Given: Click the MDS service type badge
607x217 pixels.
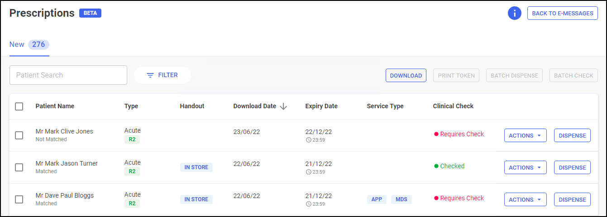Looking at the screenshot, I should [401, 199].
